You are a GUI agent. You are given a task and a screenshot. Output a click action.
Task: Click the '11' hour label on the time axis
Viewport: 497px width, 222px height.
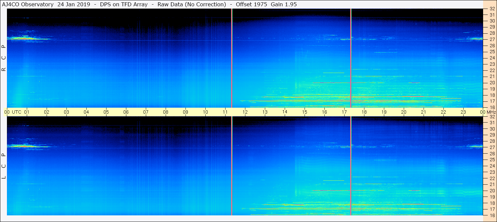coord(225,112)
